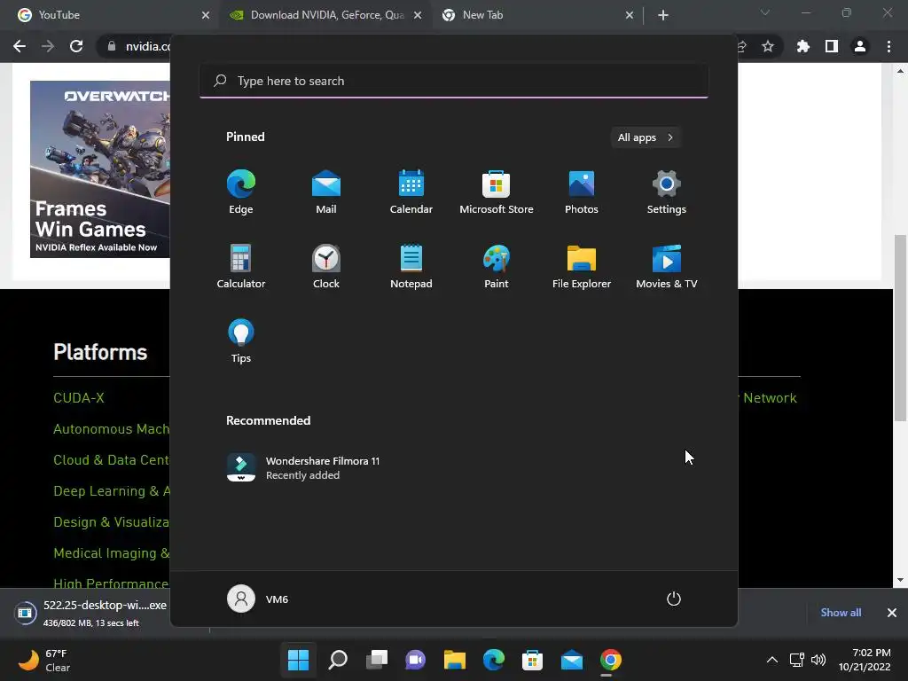Open the 522.25-desktop exe download item

tap(91, 613)
